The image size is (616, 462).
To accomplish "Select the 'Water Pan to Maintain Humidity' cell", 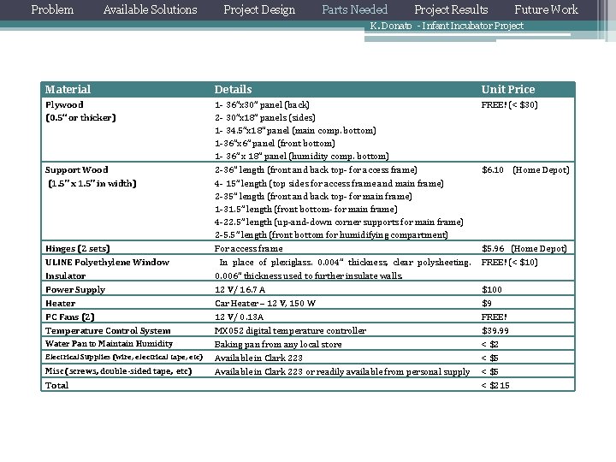I will (110, 344).
